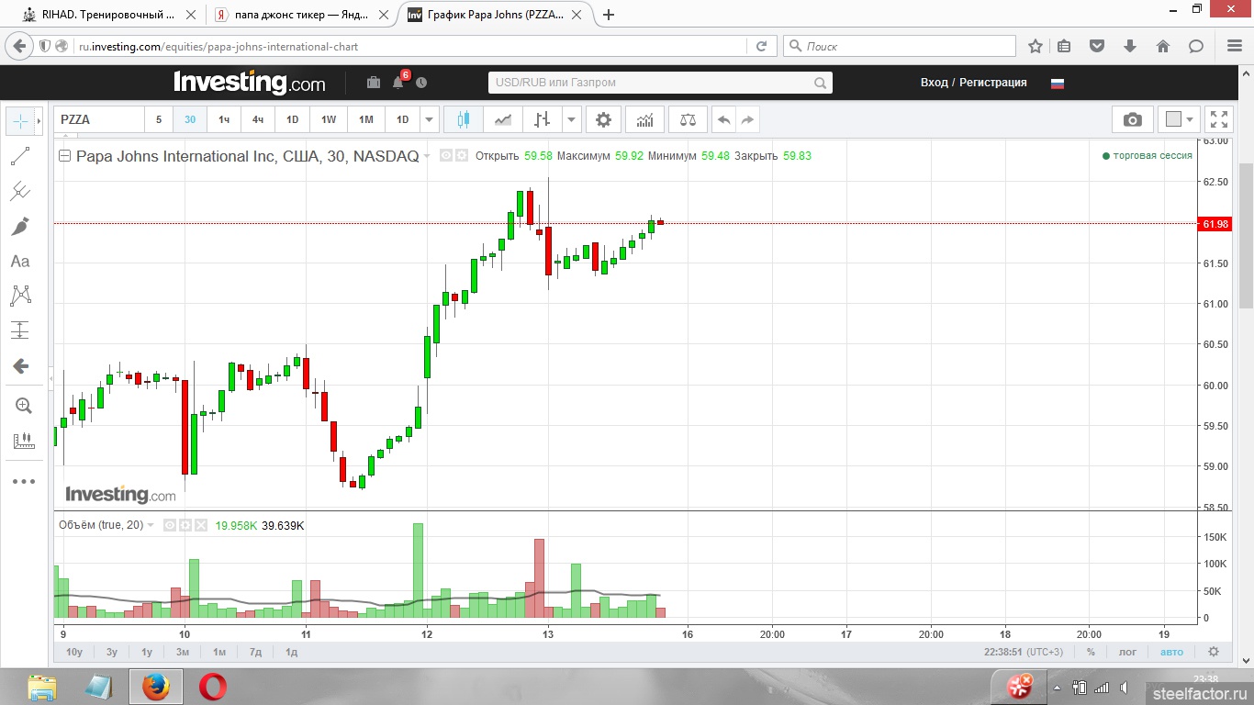Image resolution: width=1254 pixels, height=705 pixels.
Task: Toggle logarithmic scale (лог)
Action: pyautogui.click(x=1128, y=652)
